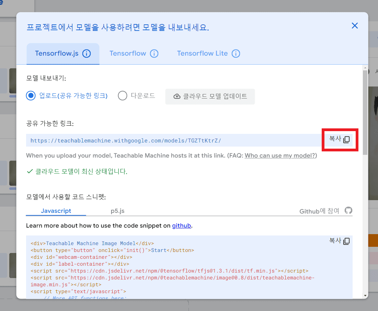Select the Javascript snippet tab
The image size is (378, 311).
[x=56, y=211]
